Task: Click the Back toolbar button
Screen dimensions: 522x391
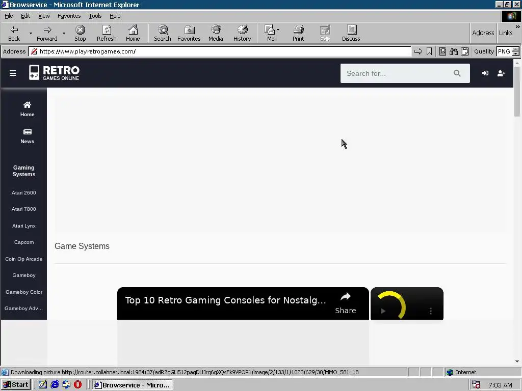Action: pyautogui.click(x=14, y=33)
